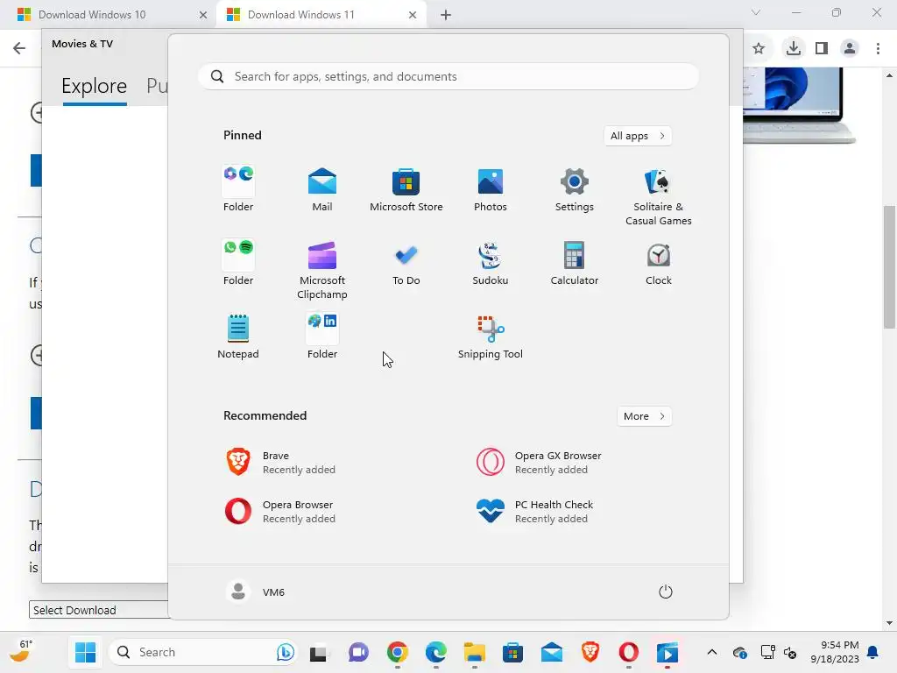This screenshot has width=897, height=673.
Task: Switch to Google Chrome on the taskbar
Action: 397,652
